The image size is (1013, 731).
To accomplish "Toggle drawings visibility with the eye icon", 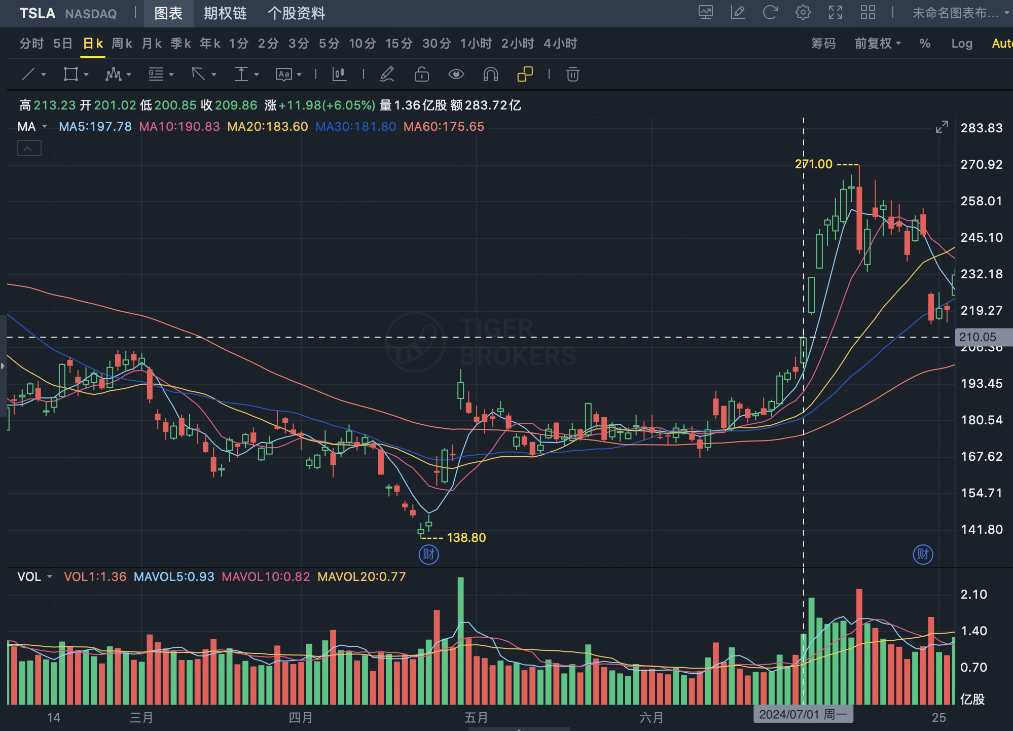I will point(456,75).
